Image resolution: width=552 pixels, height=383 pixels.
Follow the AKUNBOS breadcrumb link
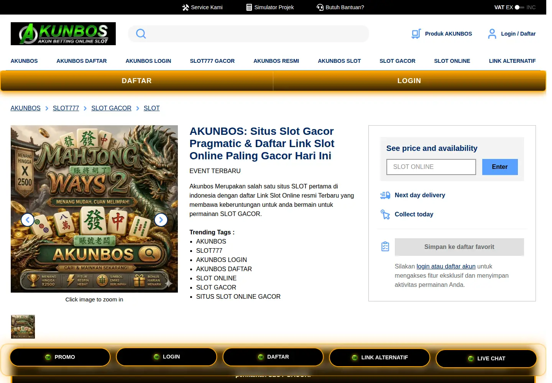click(x=26, y=108)
